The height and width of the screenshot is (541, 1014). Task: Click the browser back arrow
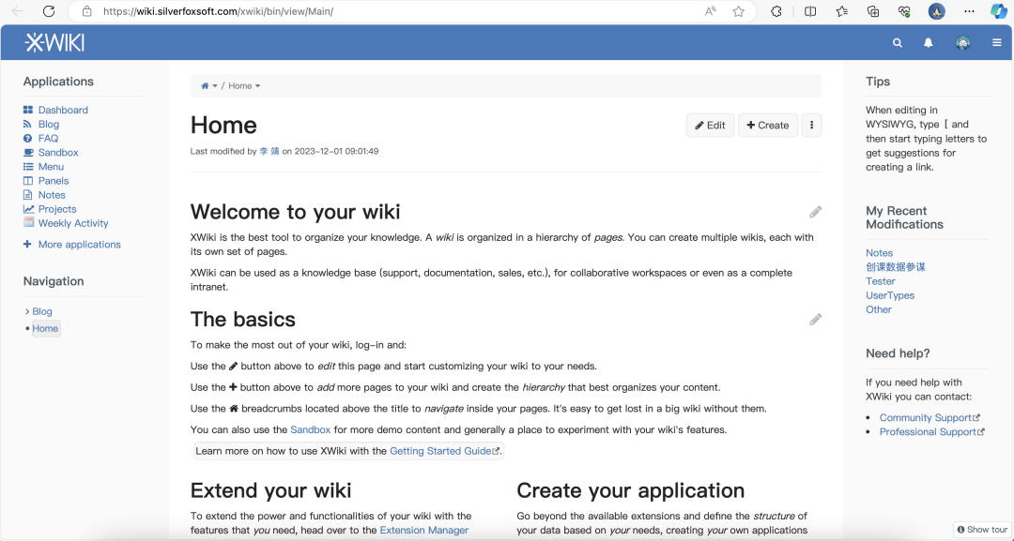(x=18, y=11)
